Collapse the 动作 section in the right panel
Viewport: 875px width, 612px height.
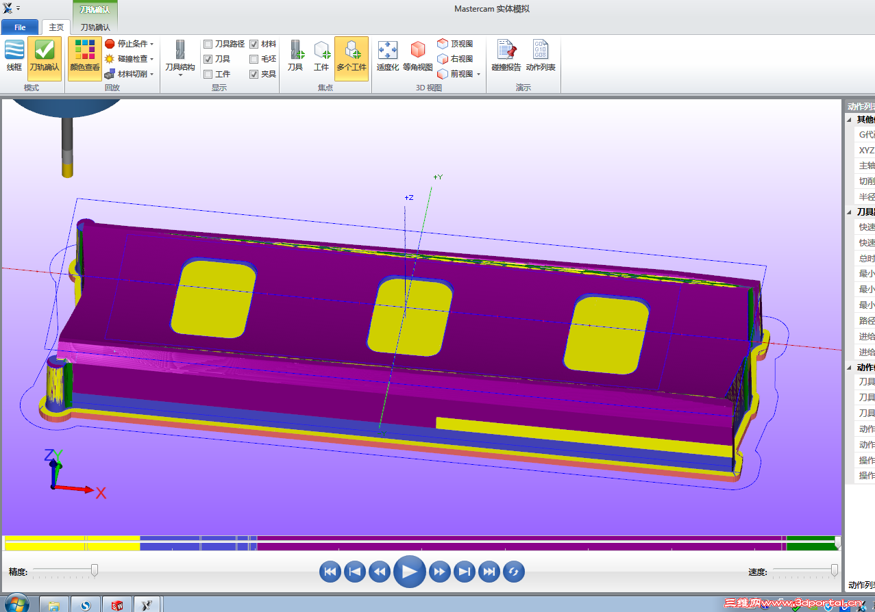850,367
